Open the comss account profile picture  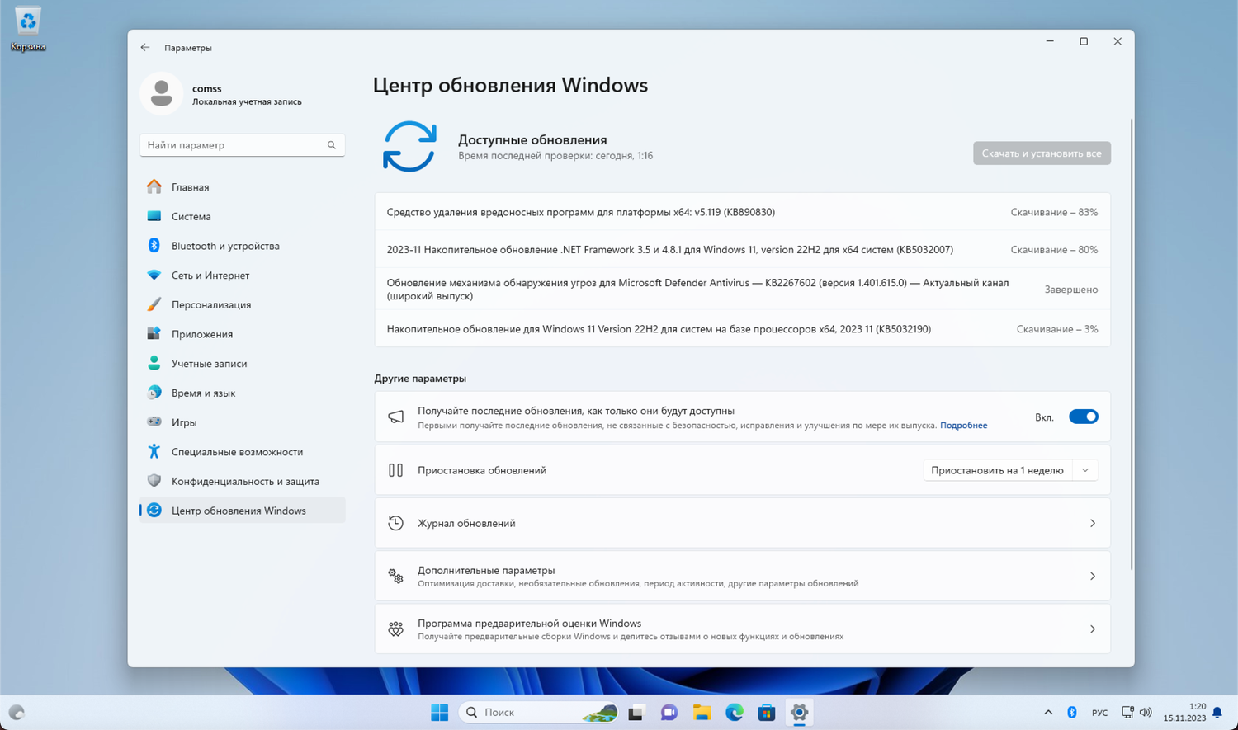pyautogui.click(x=162, y=93)
